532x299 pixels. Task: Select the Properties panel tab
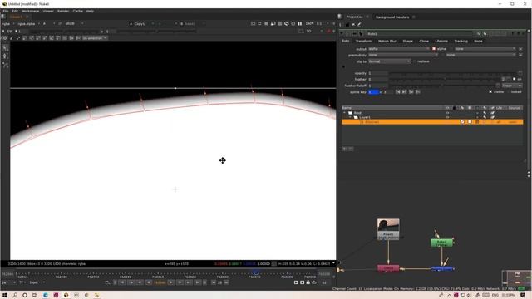click(355, 17)
